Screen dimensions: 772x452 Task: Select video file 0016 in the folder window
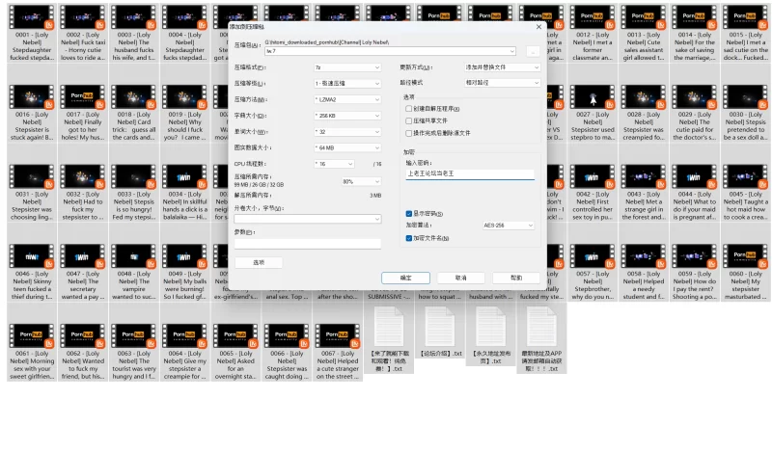point(32,113)
